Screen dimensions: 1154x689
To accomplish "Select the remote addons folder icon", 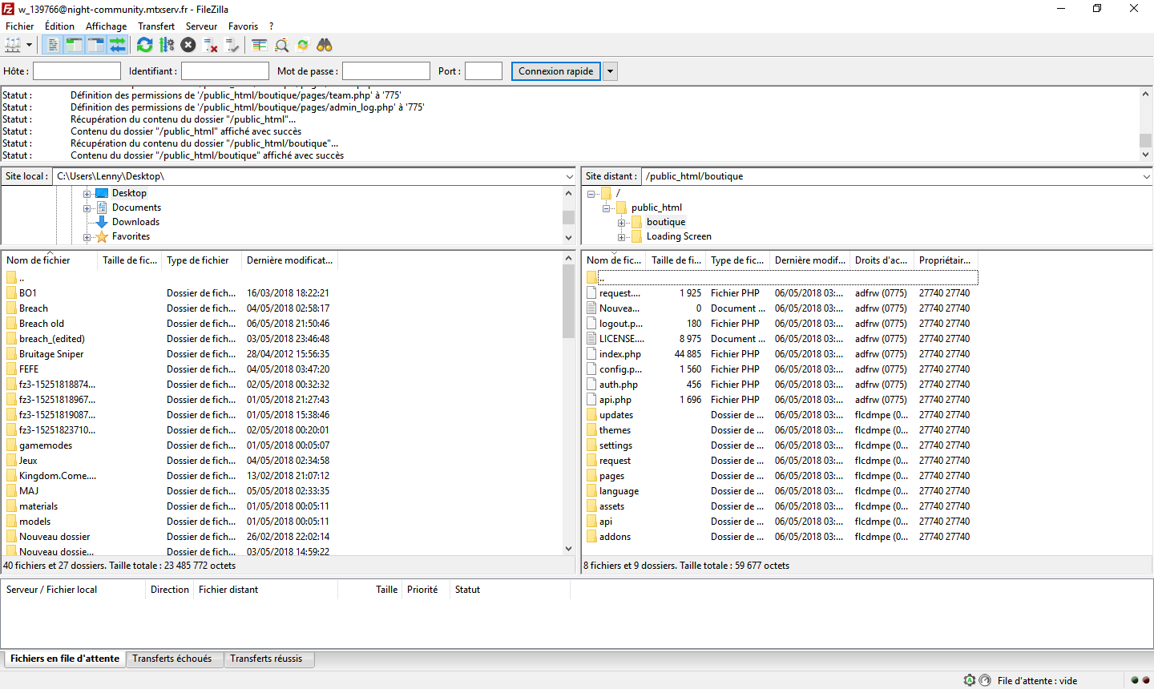I will pos(591,537).
